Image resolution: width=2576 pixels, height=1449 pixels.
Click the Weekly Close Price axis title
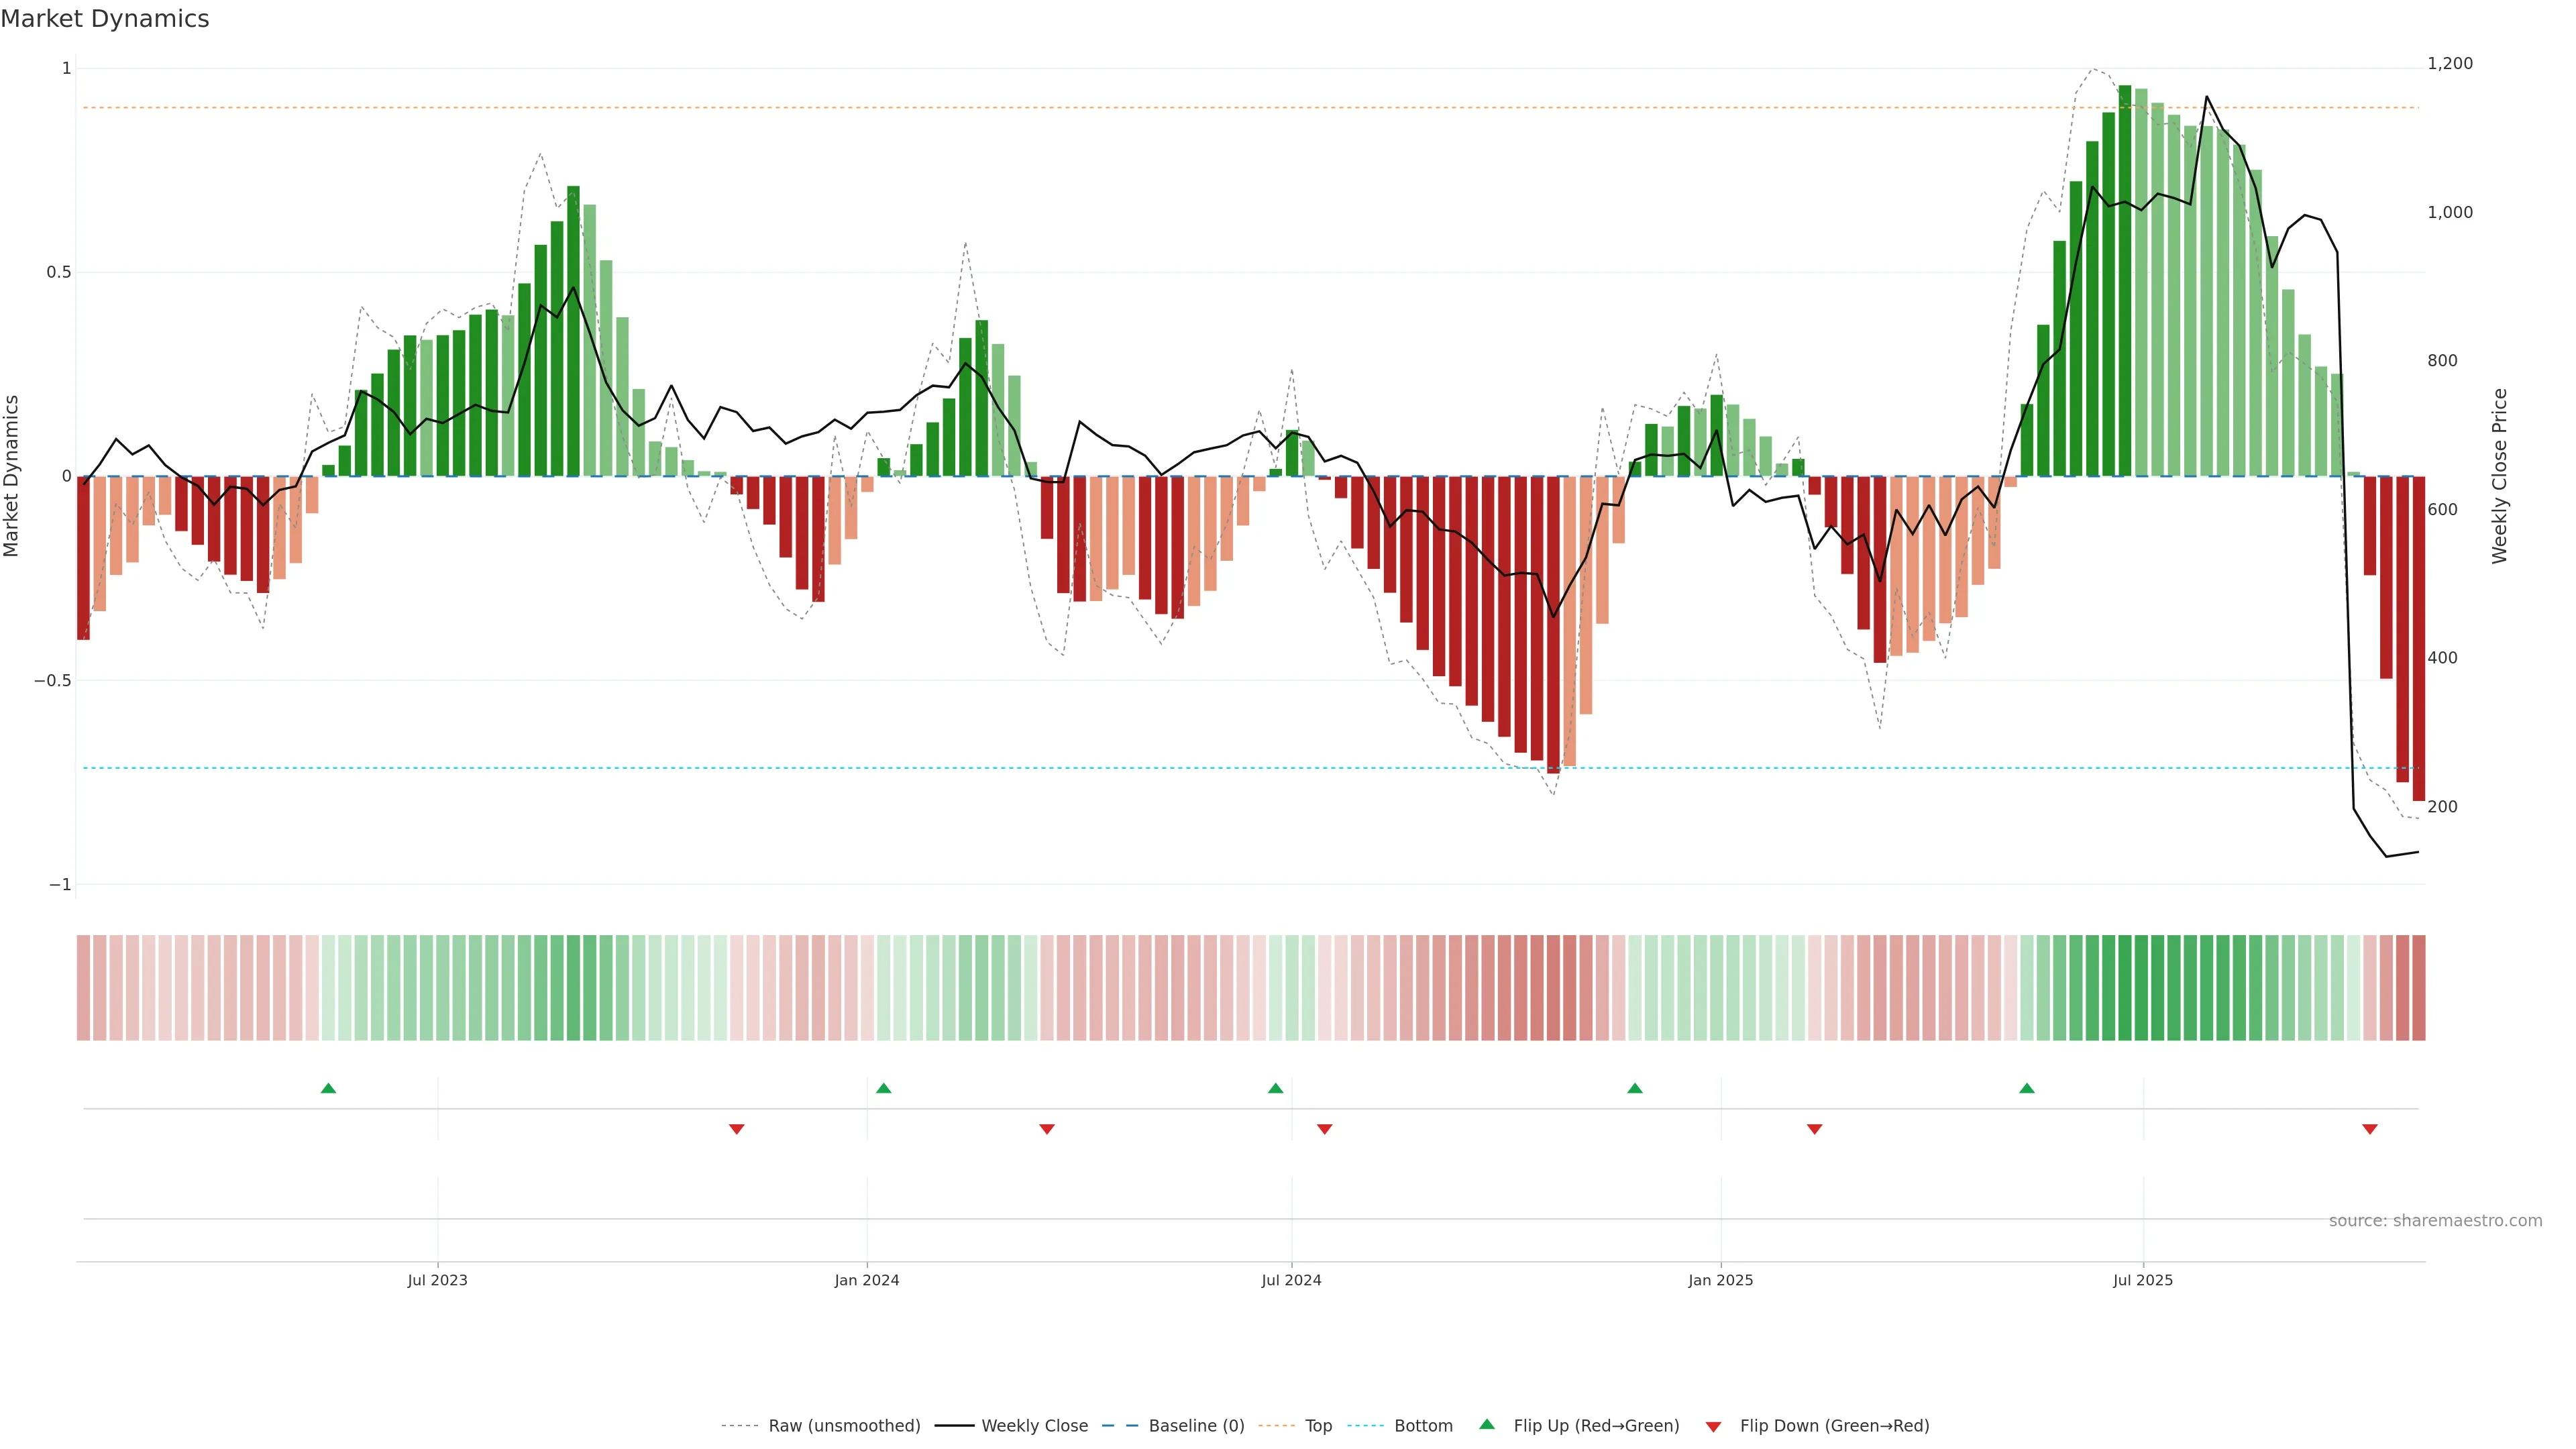[x=2499, y=476]
